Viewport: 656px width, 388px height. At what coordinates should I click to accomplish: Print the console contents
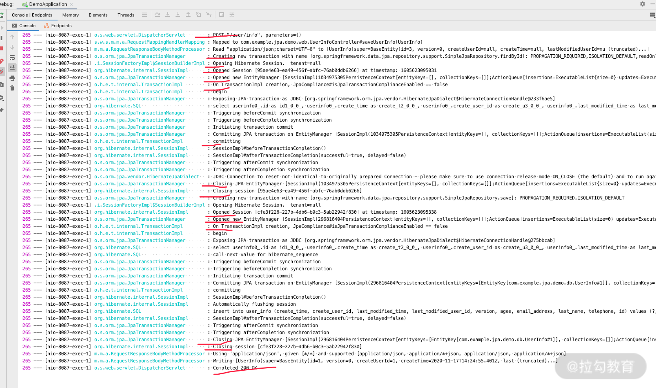tap(12, 78)
